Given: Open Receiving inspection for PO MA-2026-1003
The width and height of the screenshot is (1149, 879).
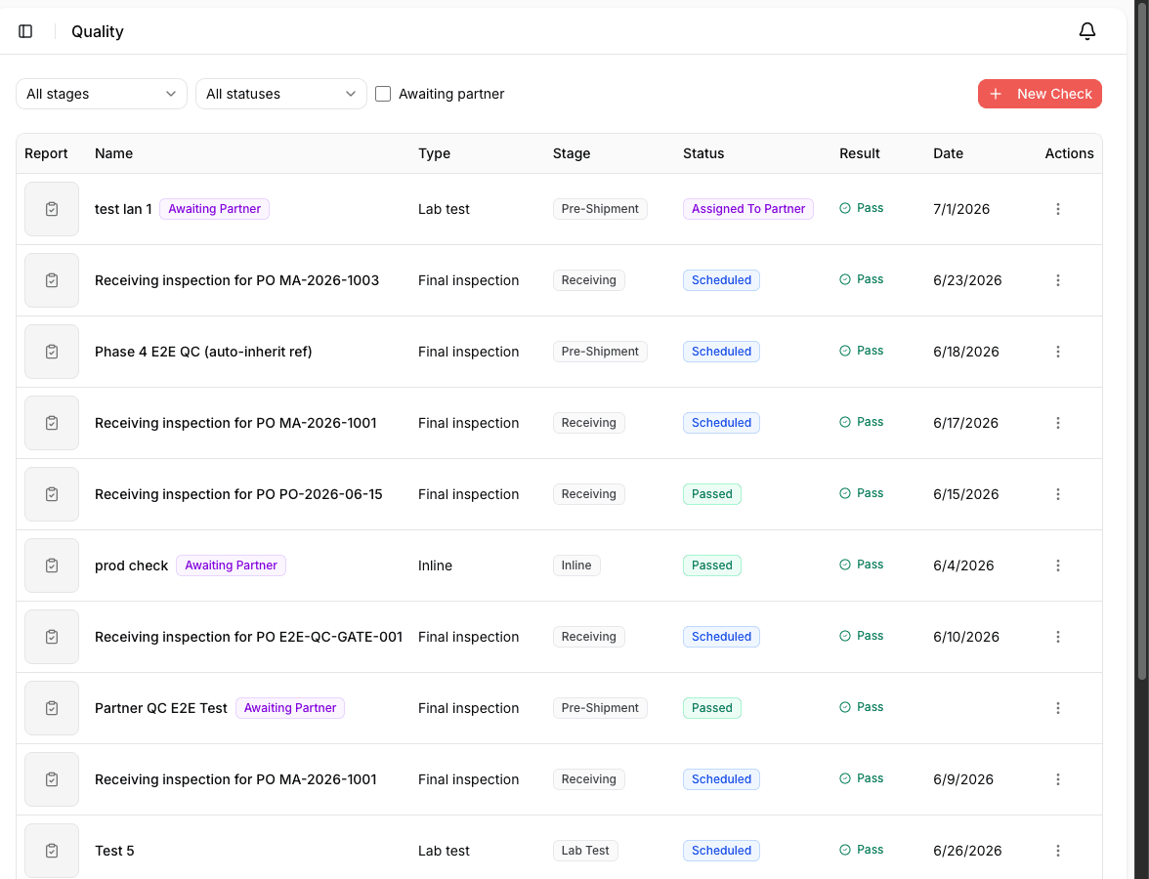Looking at the screenshot, I should tap(236, 280).
